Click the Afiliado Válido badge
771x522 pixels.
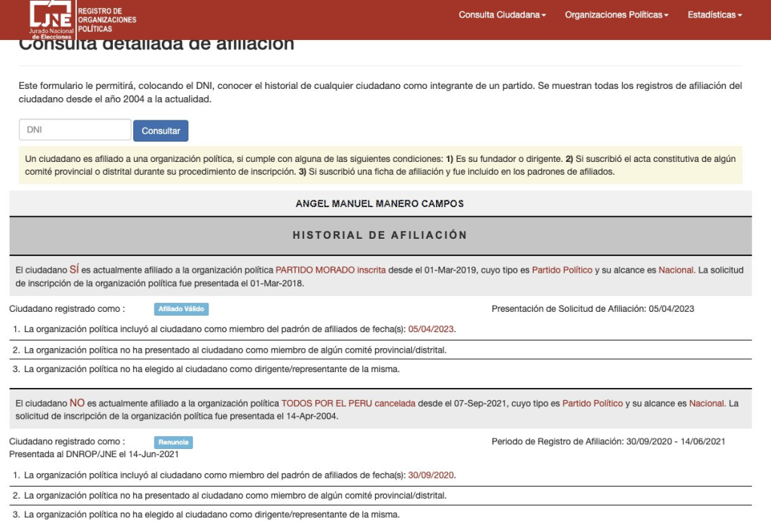tap(181, 309)
